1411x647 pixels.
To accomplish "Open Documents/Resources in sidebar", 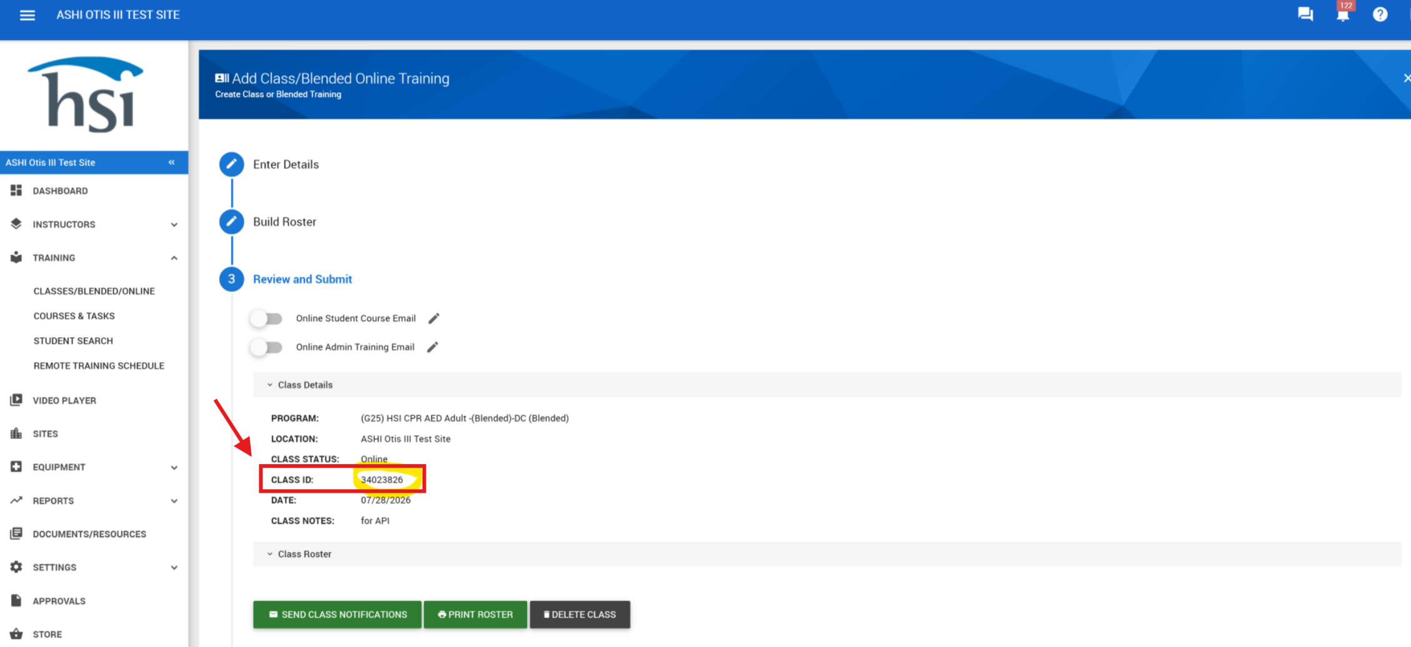I will 89,534.
